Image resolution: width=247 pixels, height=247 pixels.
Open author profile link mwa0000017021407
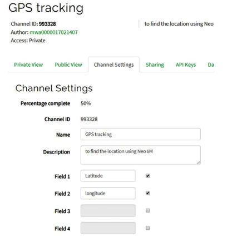tap(53, 32)
